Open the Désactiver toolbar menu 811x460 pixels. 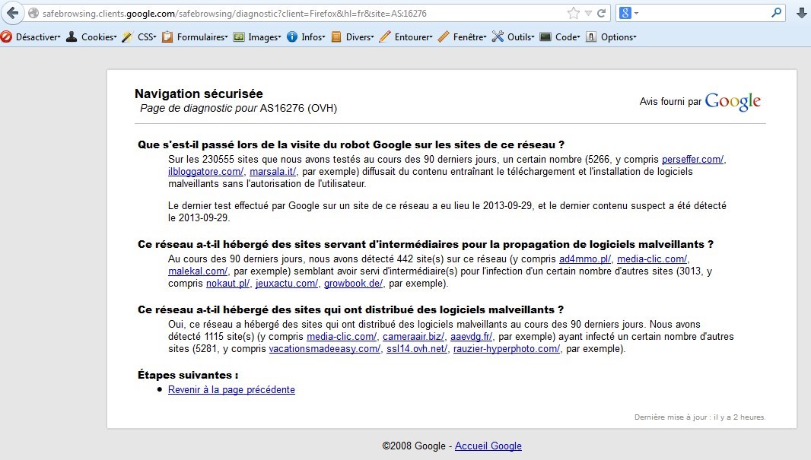pos(31,36)
